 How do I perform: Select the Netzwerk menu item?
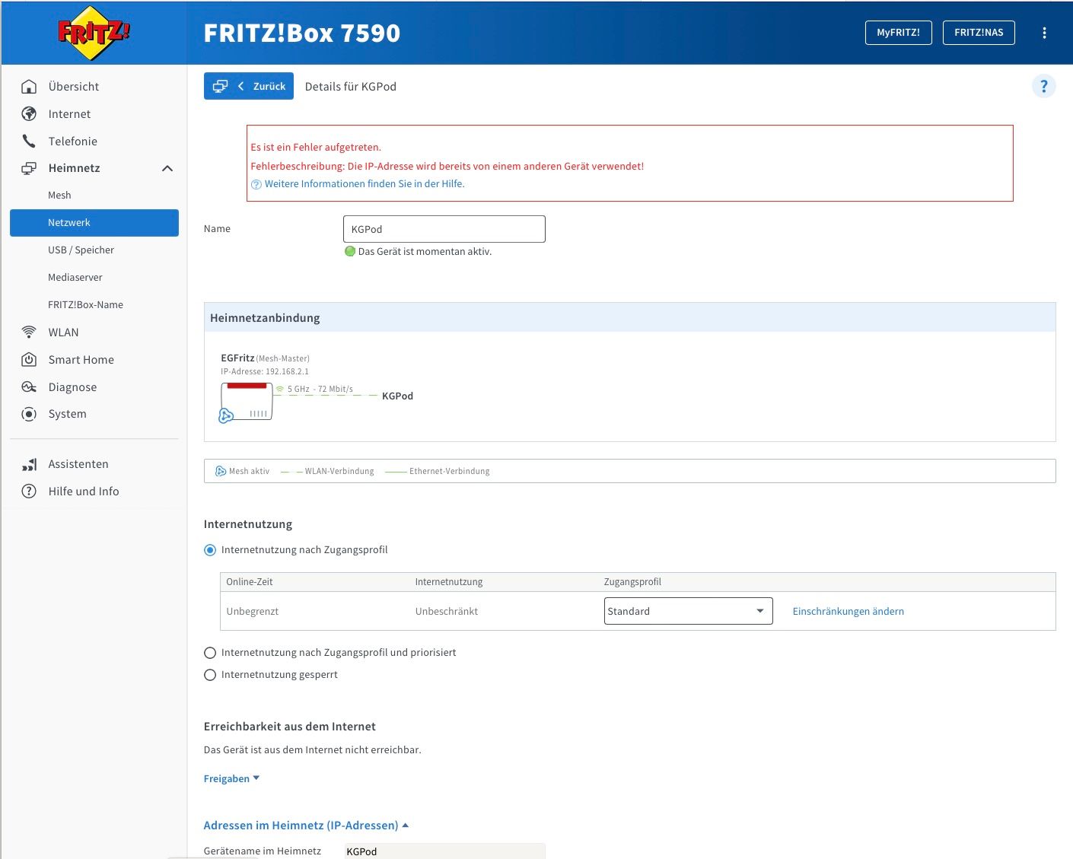(x=94, y=223)
